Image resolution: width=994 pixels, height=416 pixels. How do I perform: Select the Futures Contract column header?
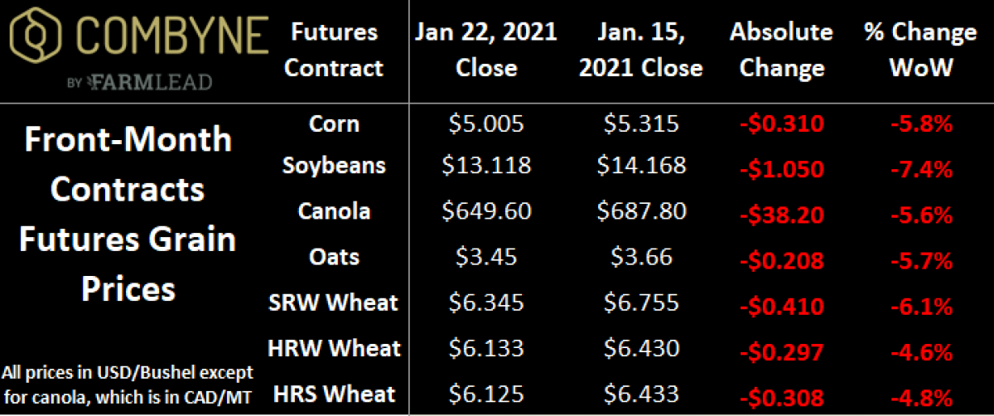click(x=335, y=50)
